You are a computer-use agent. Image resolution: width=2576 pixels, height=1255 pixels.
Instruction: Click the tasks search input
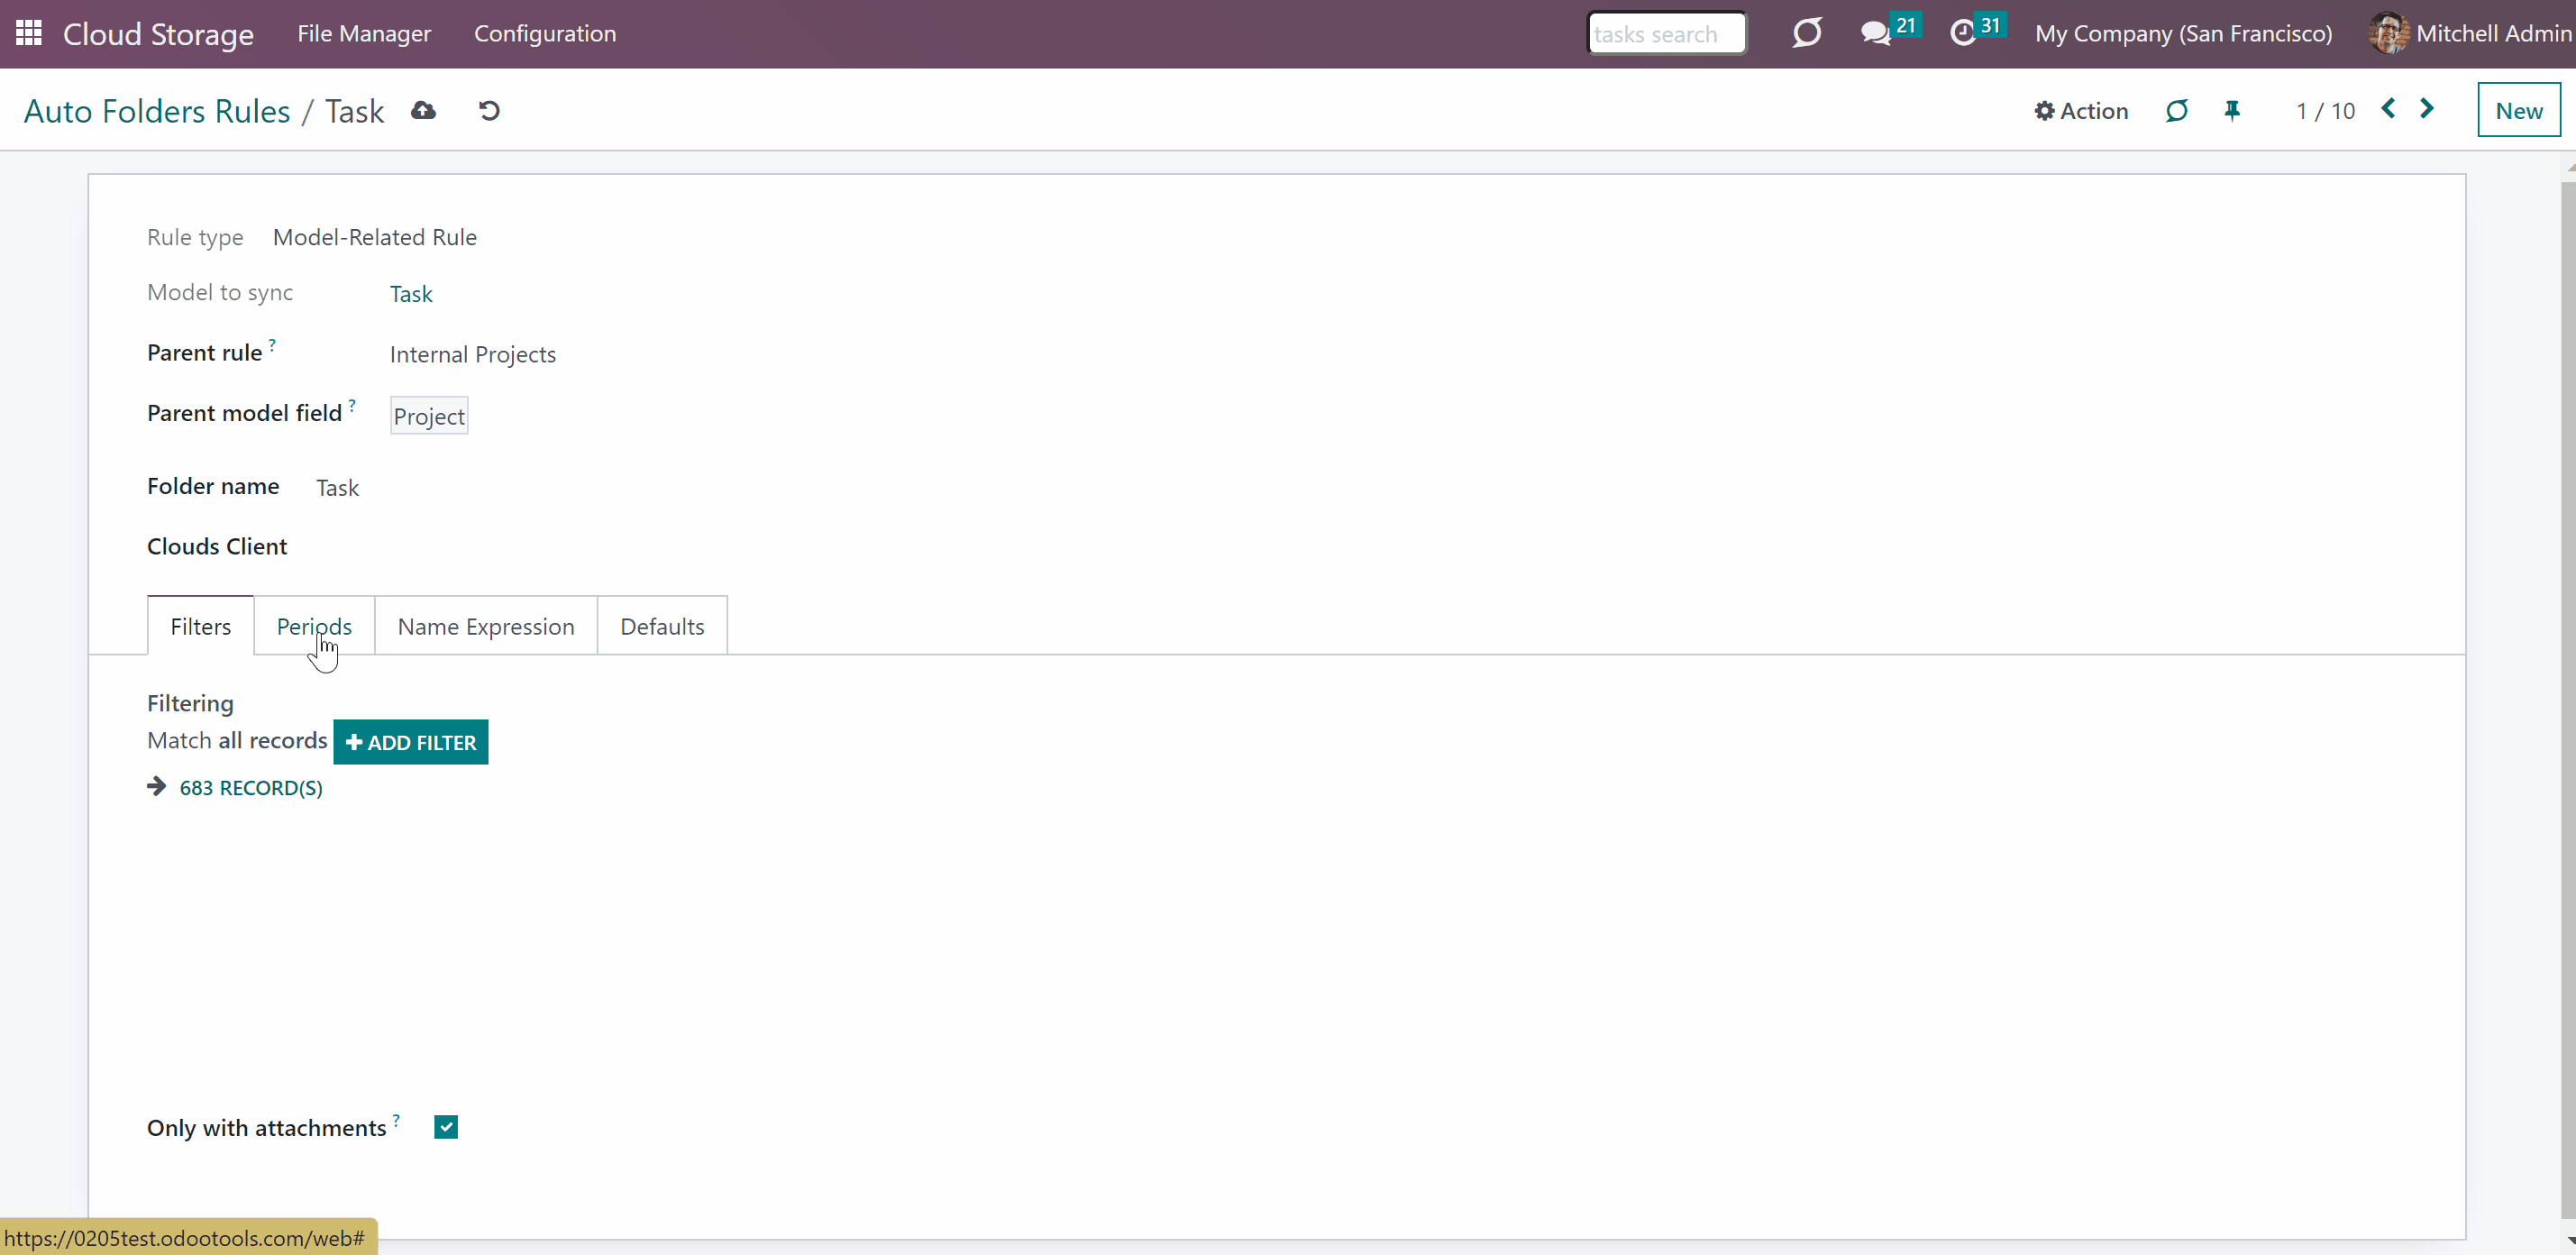(x=1666, y=33)
